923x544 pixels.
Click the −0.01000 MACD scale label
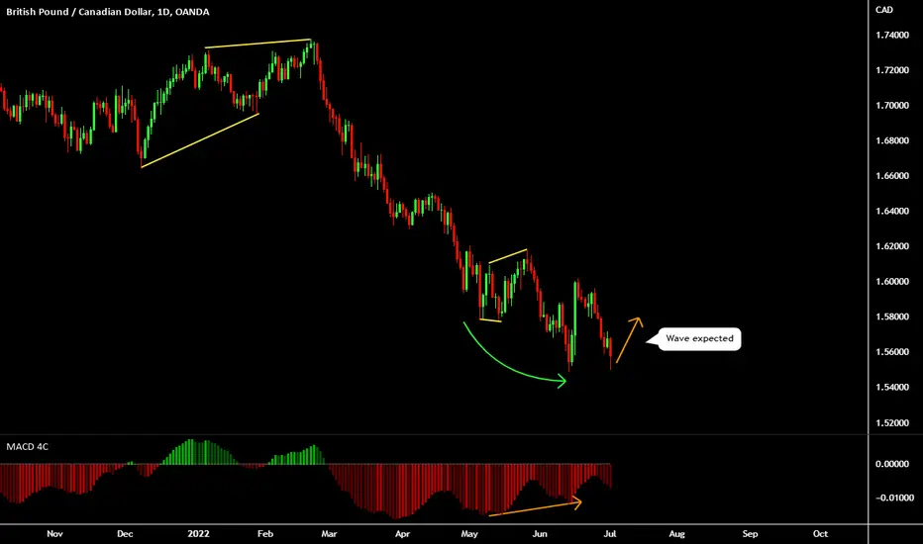pos(894,499)
